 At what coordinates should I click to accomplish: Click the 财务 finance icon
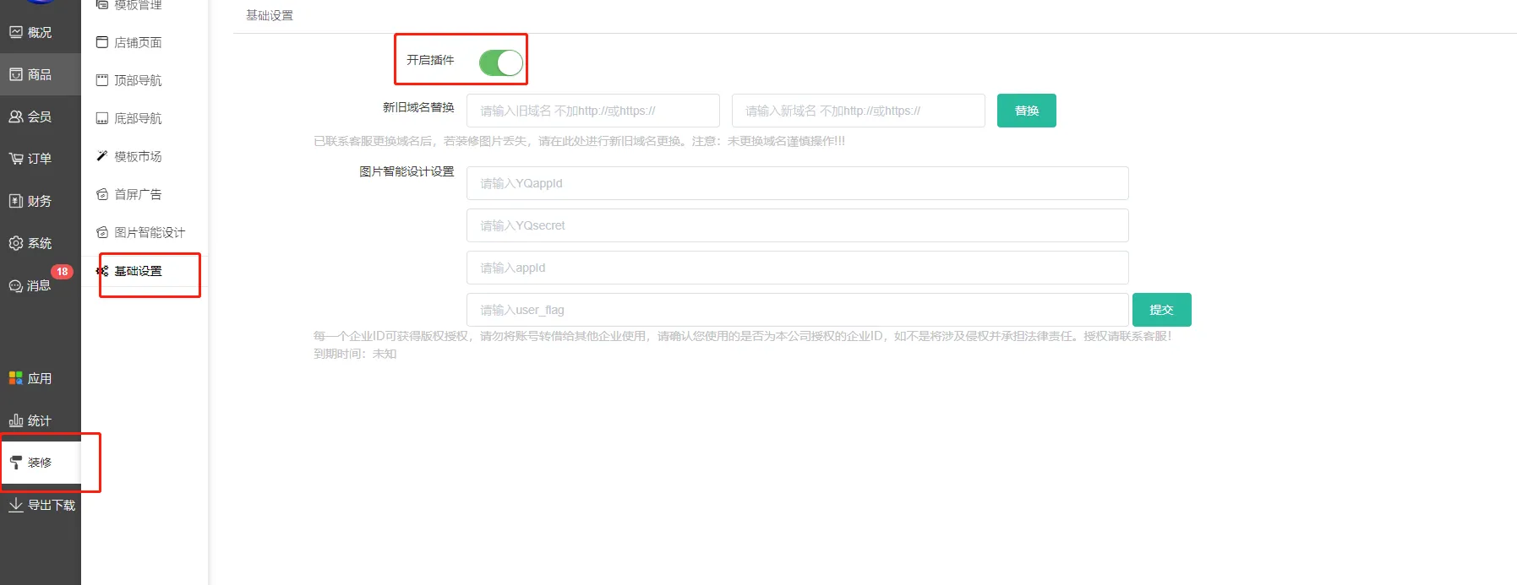coord(16,201)
